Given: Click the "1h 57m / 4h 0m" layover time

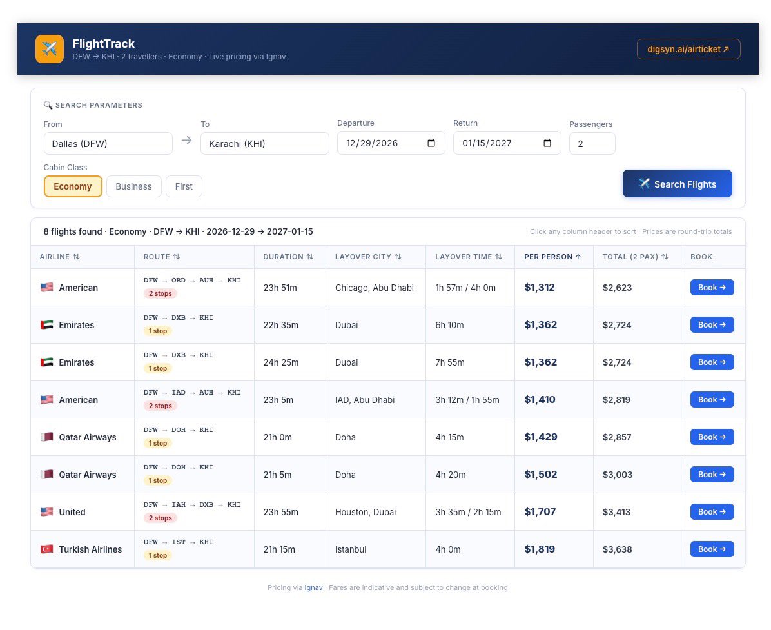Looking at the screenshot, I should pos(465,288).
